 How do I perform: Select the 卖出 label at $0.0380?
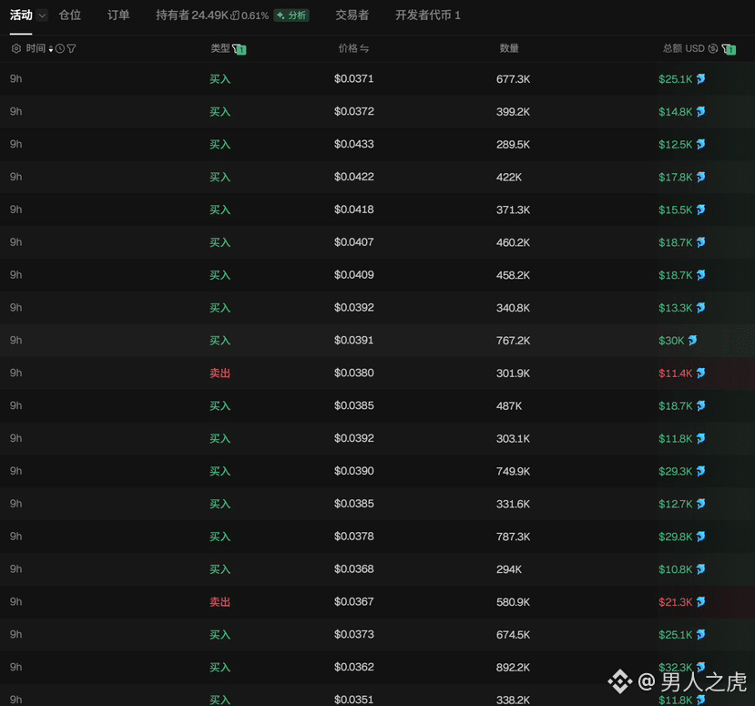pyautogui.click(x=220, y=373)
